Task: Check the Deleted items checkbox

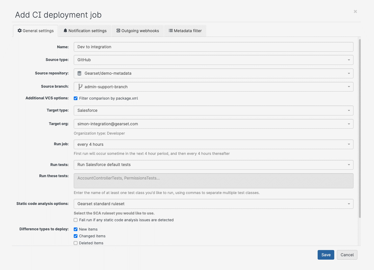Action: click(x=76, y=243)
